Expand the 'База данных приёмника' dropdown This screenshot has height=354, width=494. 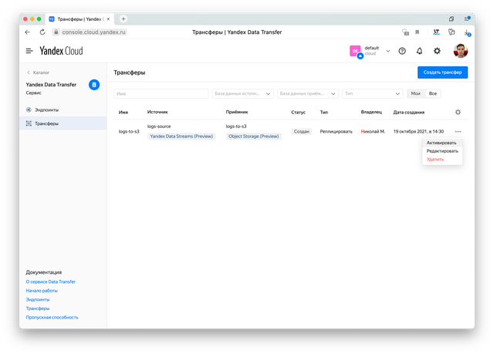(307, 93)
